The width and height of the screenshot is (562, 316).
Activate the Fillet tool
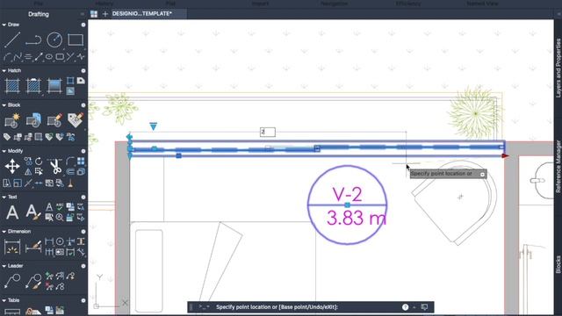(70, 162)
